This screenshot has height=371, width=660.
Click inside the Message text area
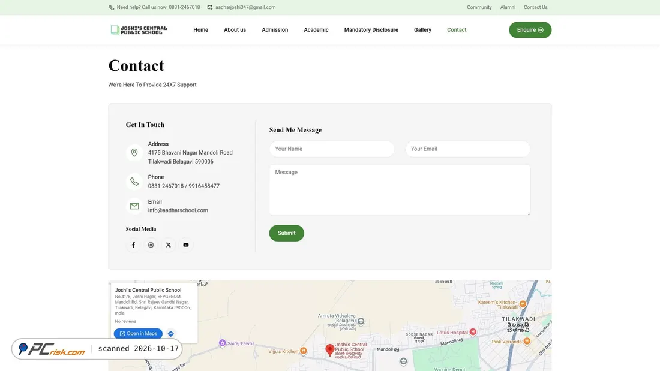[400, 190]
